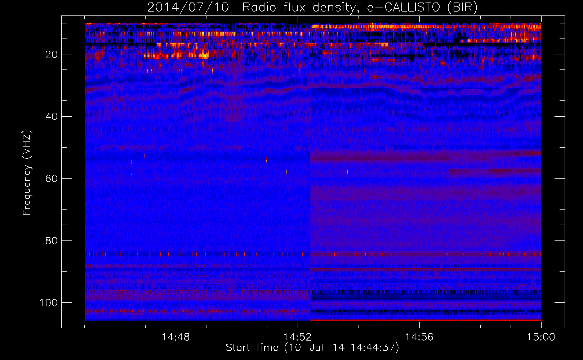583x360 pixels.
Task: Click the 80 frequency tick label
Action: point(52,240)
